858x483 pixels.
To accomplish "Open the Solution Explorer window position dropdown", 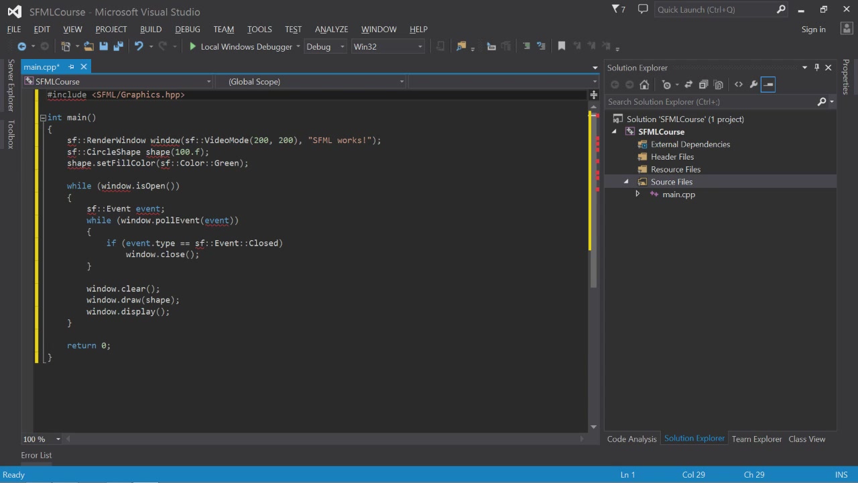I will pyautogui.click(x=804, y=67).
